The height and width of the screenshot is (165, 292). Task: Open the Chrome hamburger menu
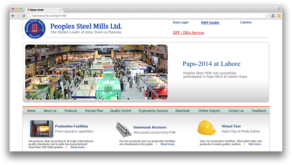(x=279, y=16)
